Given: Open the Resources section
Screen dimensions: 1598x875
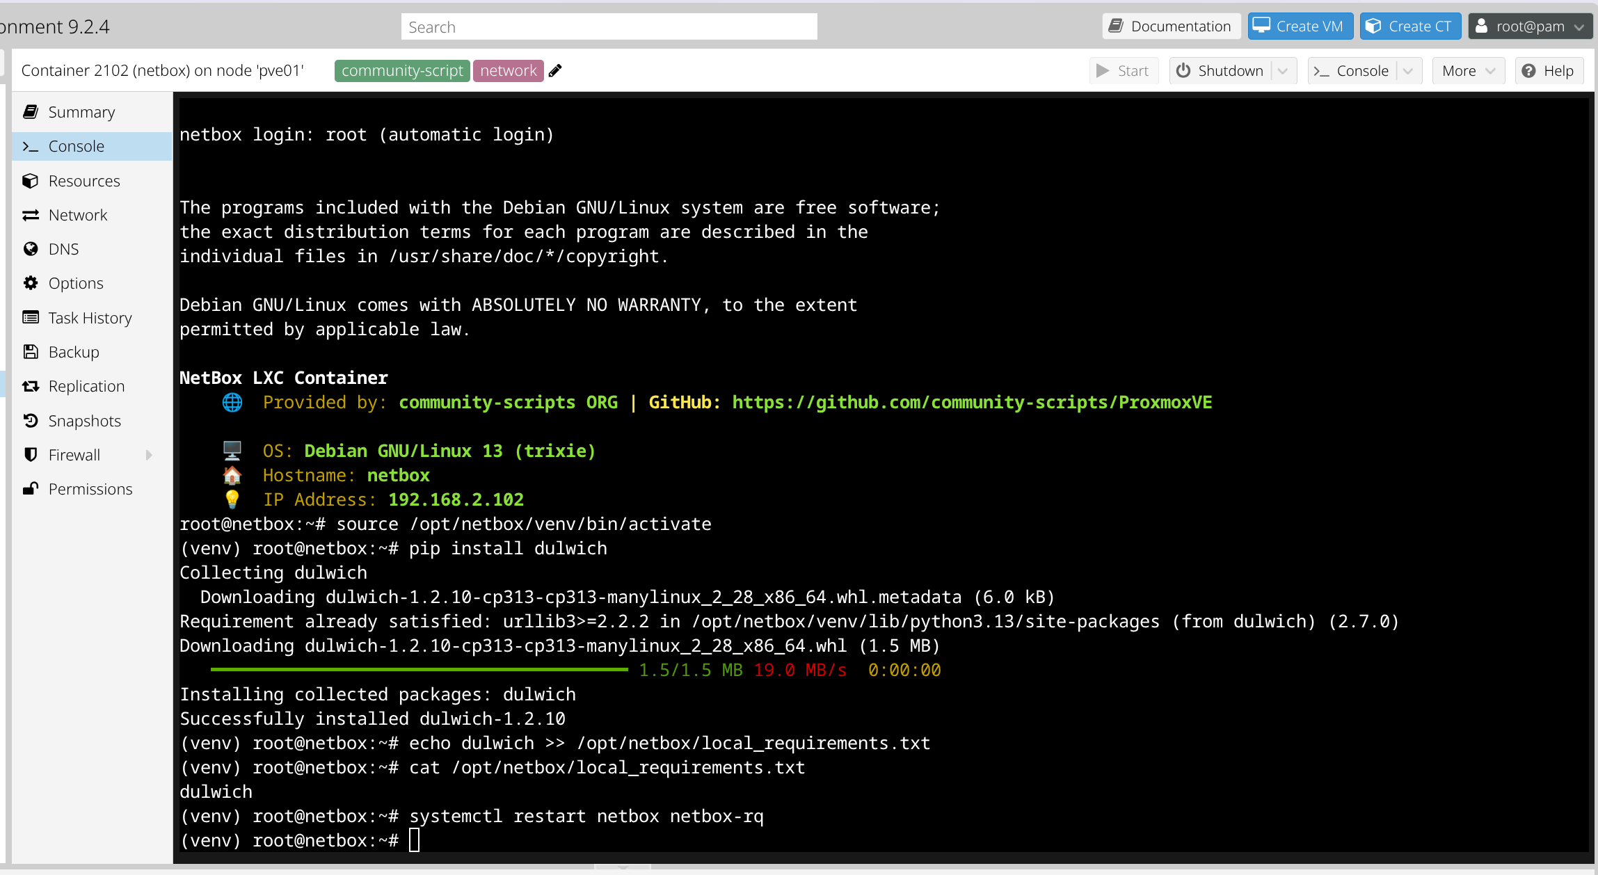Looking at the screenshot, I should coord(92,181).
